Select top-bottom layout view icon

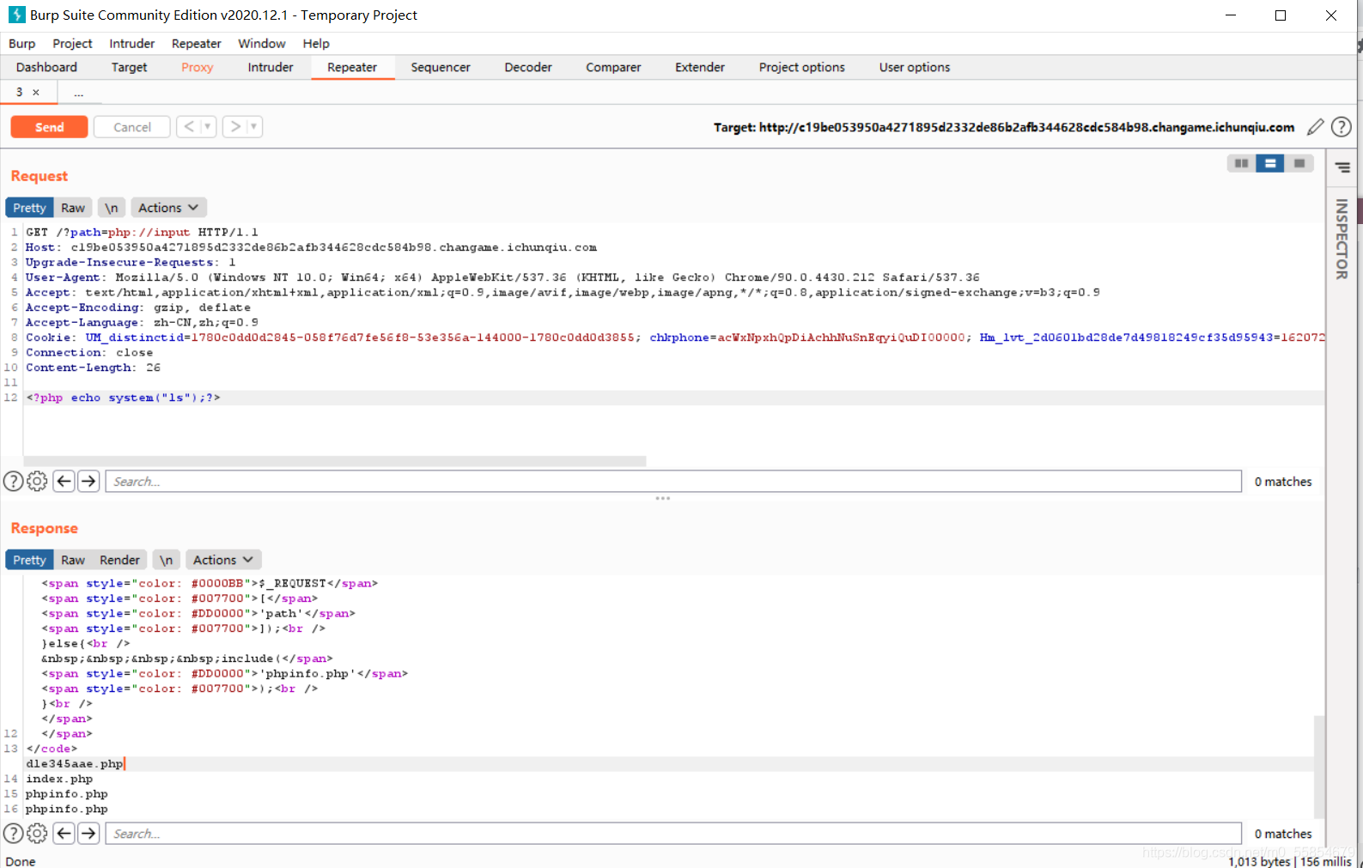tap(1269, 163)
